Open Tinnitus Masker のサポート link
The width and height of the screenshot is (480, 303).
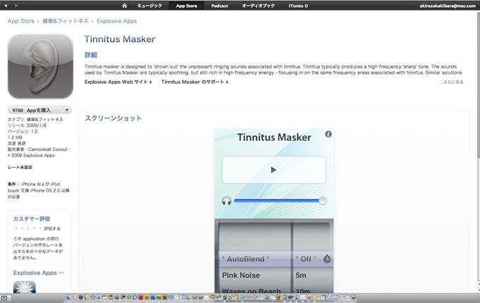(x=195, y=82)
